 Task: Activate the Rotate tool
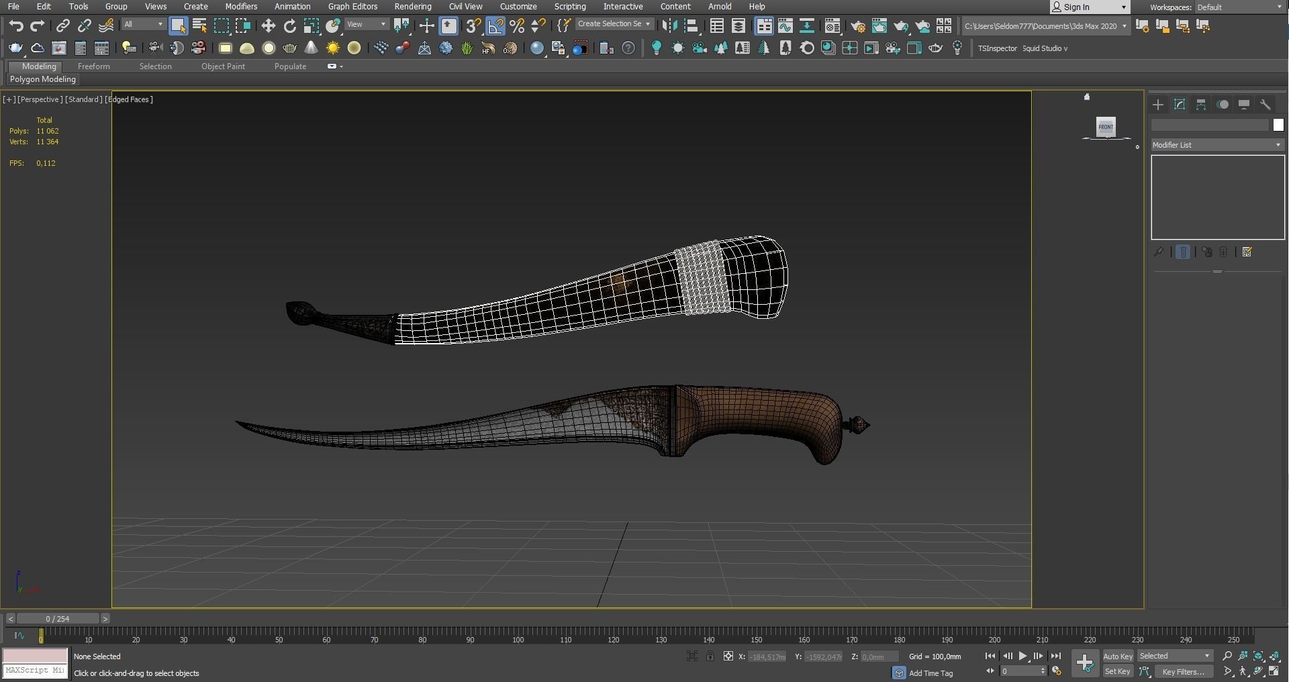click(x=289, y=26)
